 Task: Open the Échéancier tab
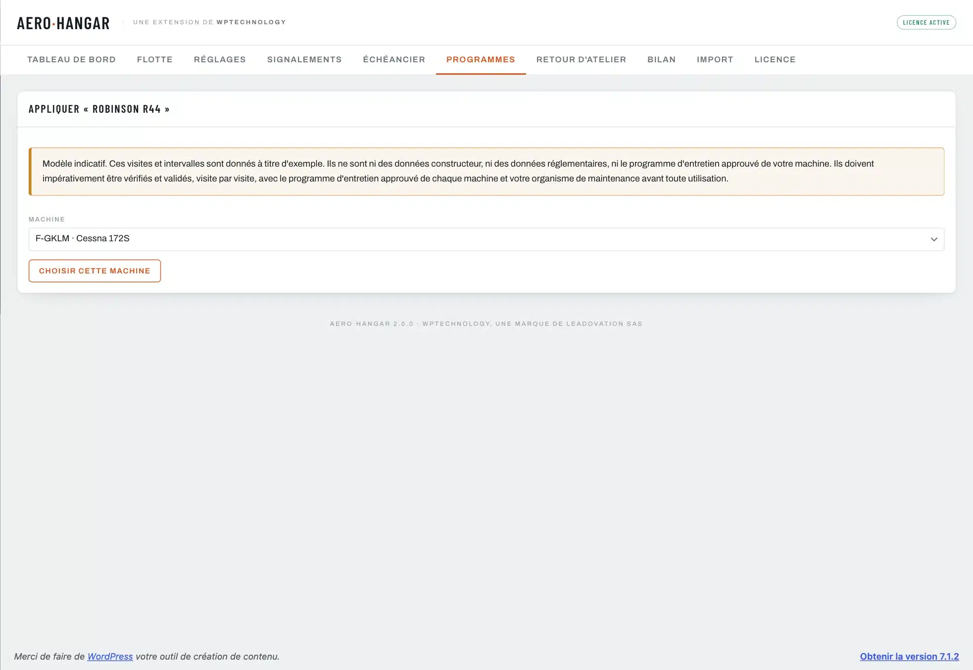click(x=394, y=59)
